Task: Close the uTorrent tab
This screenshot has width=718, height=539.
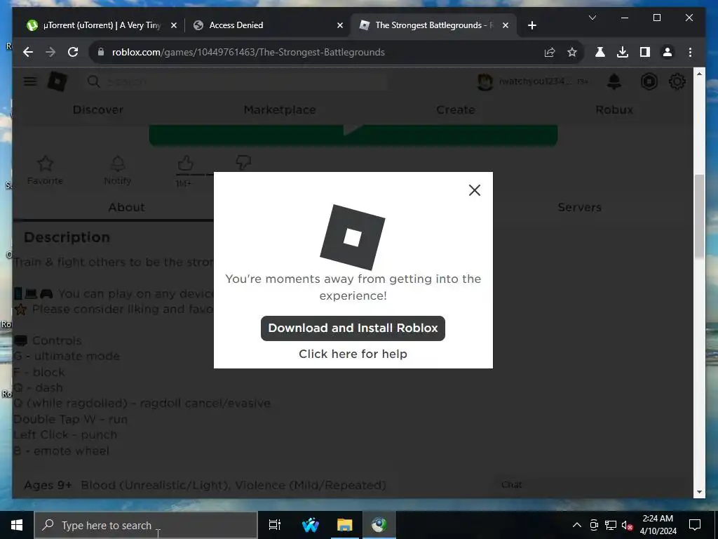Action: click(x=174, y=26)
